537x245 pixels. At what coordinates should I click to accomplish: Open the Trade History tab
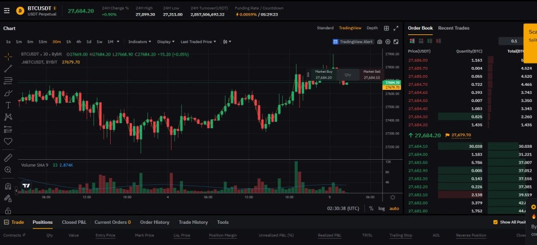point(193,222)
